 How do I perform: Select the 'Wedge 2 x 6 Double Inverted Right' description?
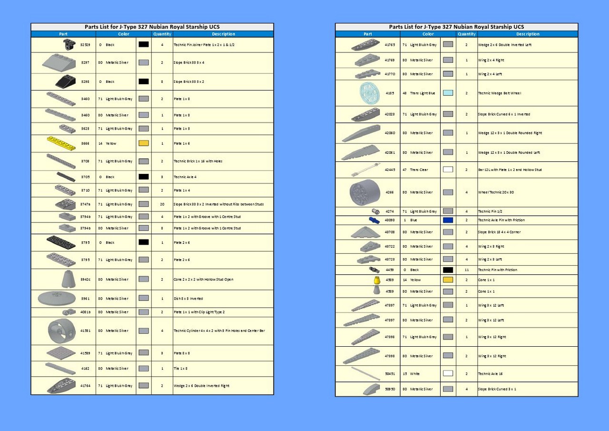tap(201, 386)
